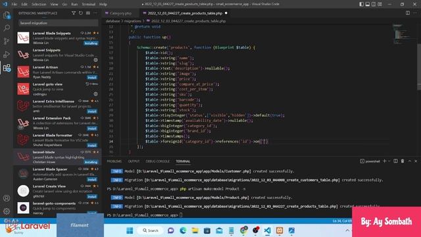Image resolution: width=421 pixels, height=237 pixels.
Task: Open the Search view in activity bar
Action: (x=7, y=28)
